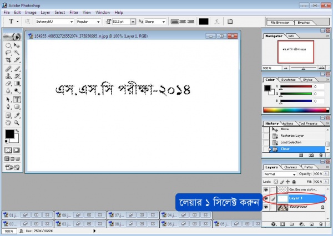Change text orientation in options bar

click(27, 22)
